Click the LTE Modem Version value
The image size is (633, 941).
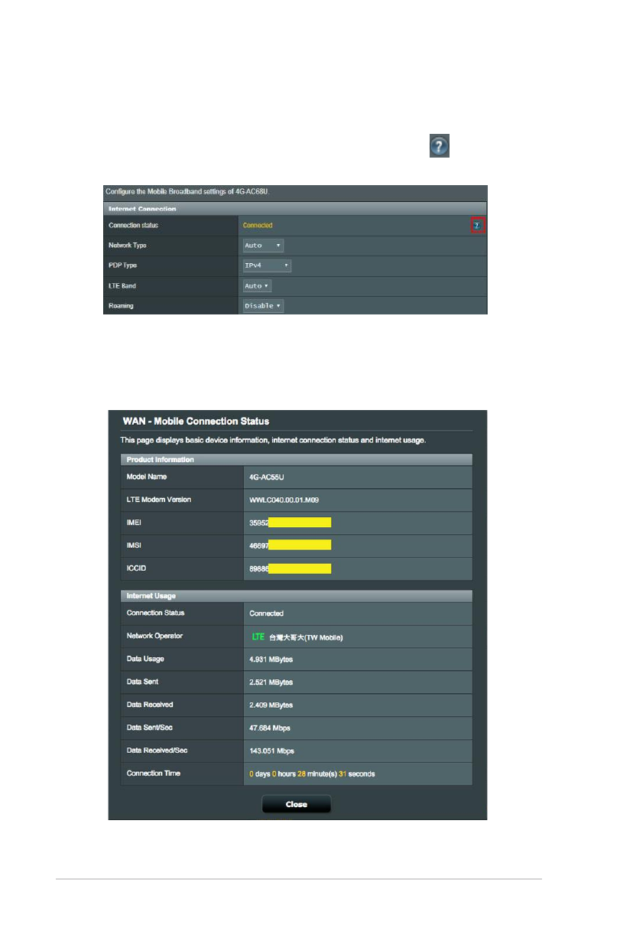pos(285,500)
